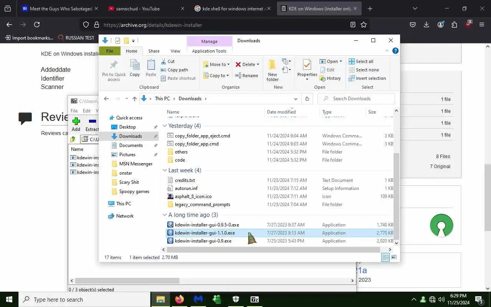Select the autorun.inf file
This screenshot has width=491, height=307.
pos(186,188)
